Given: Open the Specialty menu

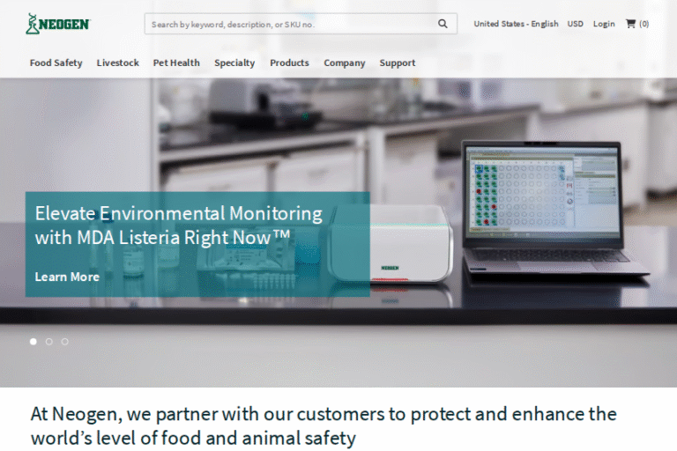Looking at the screenshot, I should pyautogui.click(x=234, y=63).
